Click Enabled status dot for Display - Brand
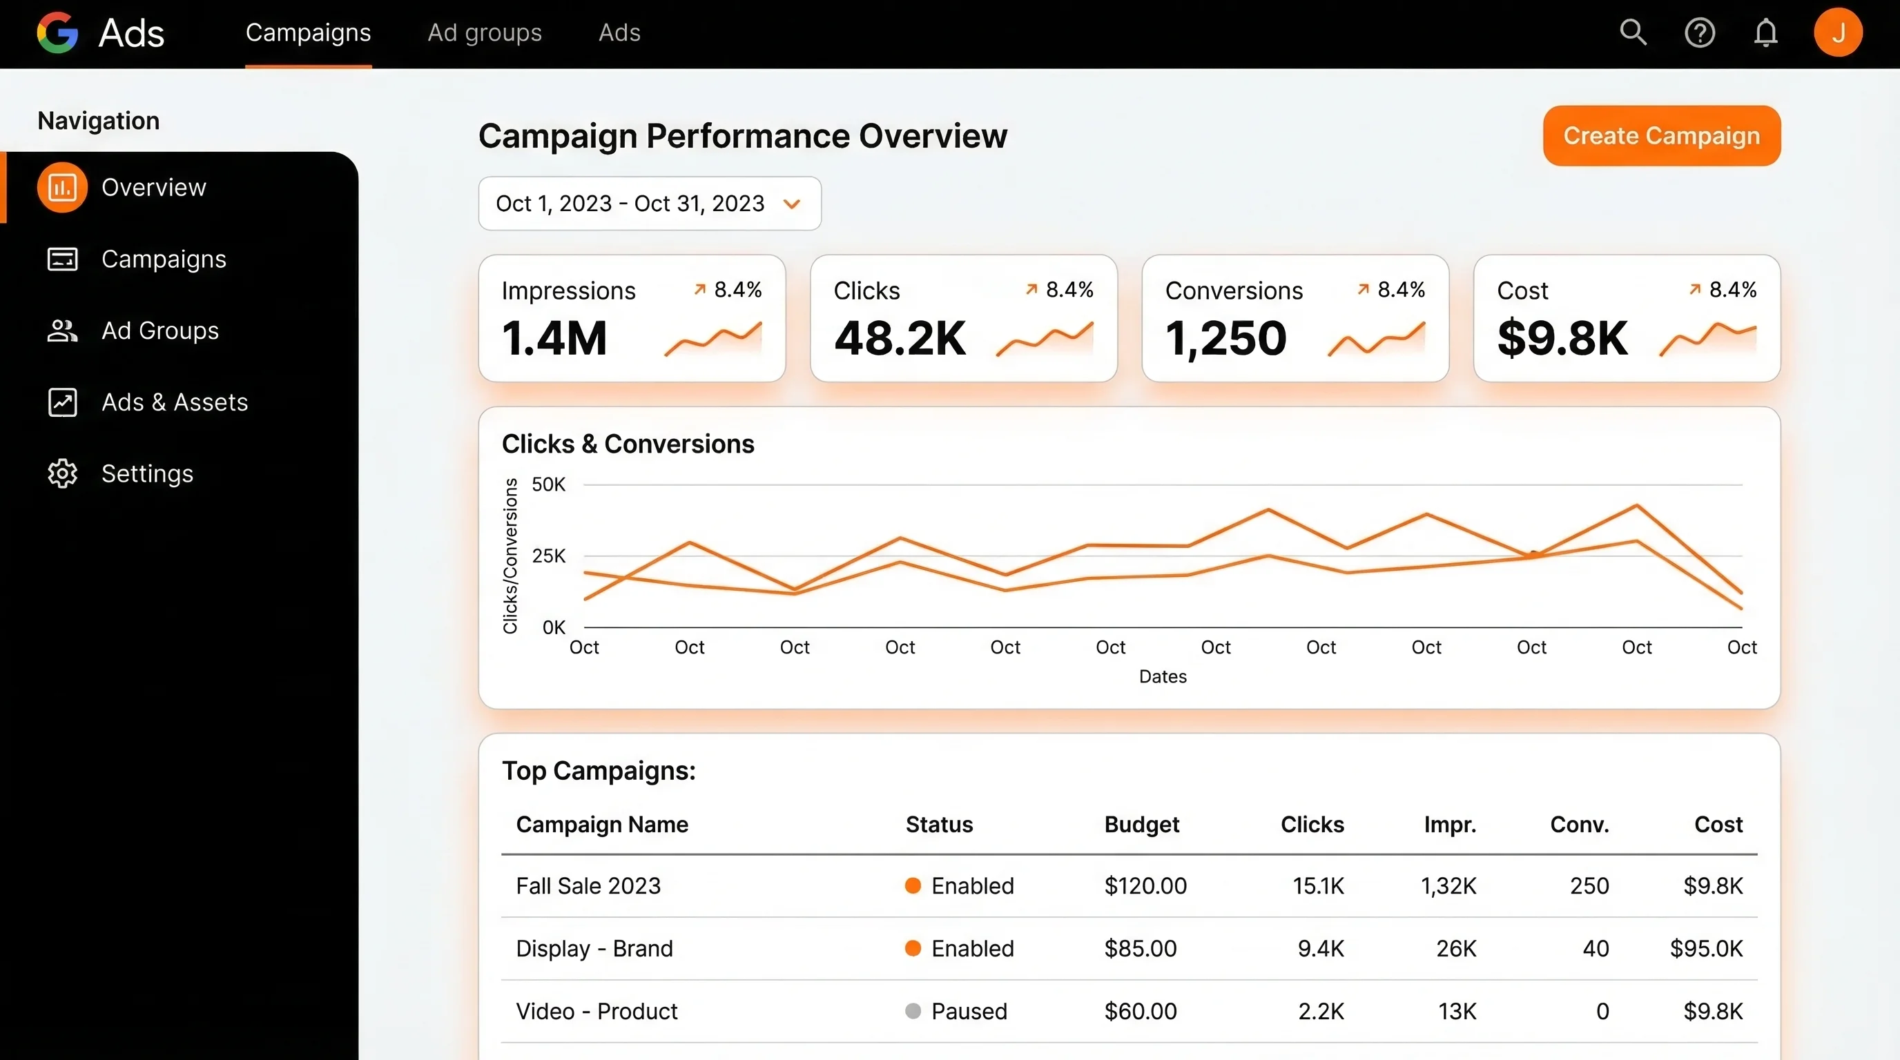Viewport: 1900px width, 1060px height. coord(913,948)
